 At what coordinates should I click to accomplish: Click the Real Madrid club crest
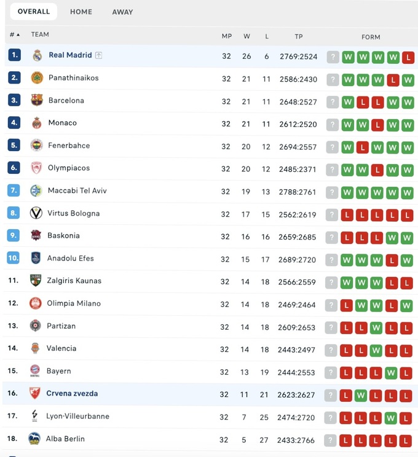click(37, 55)
